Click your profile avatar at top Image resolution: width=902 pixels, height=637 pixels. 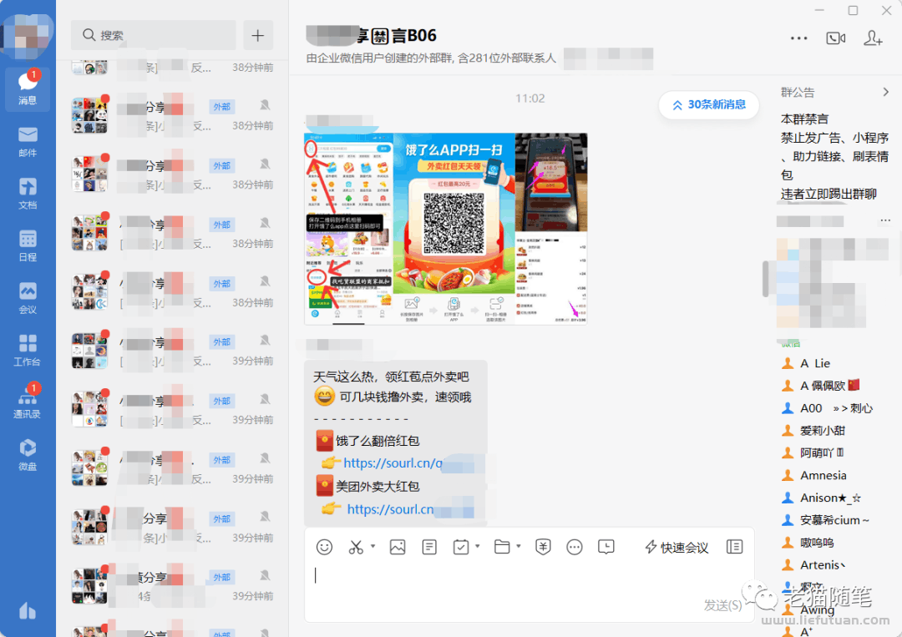[27, 36]
